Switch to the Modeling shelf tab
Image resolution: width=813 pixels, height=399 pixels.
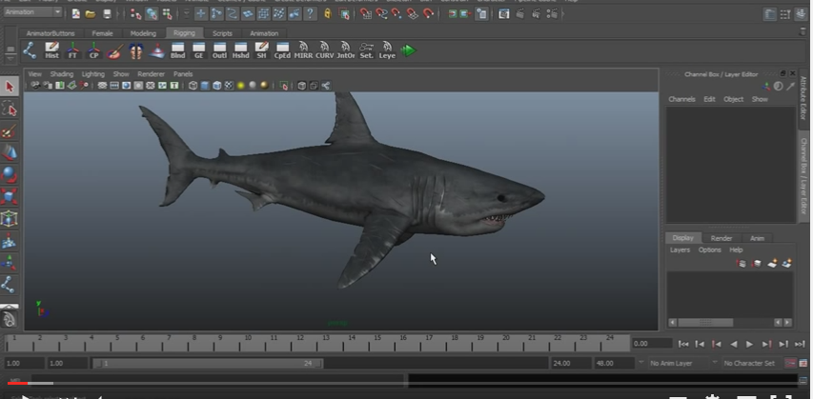point(143,33)
